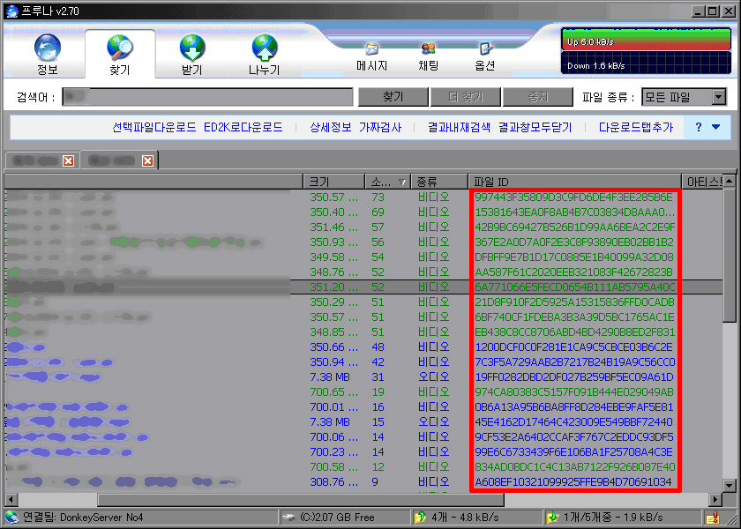Close the first search result tab
The height and width of the screenshot is (529, 741).
click(x=68, y=160)
